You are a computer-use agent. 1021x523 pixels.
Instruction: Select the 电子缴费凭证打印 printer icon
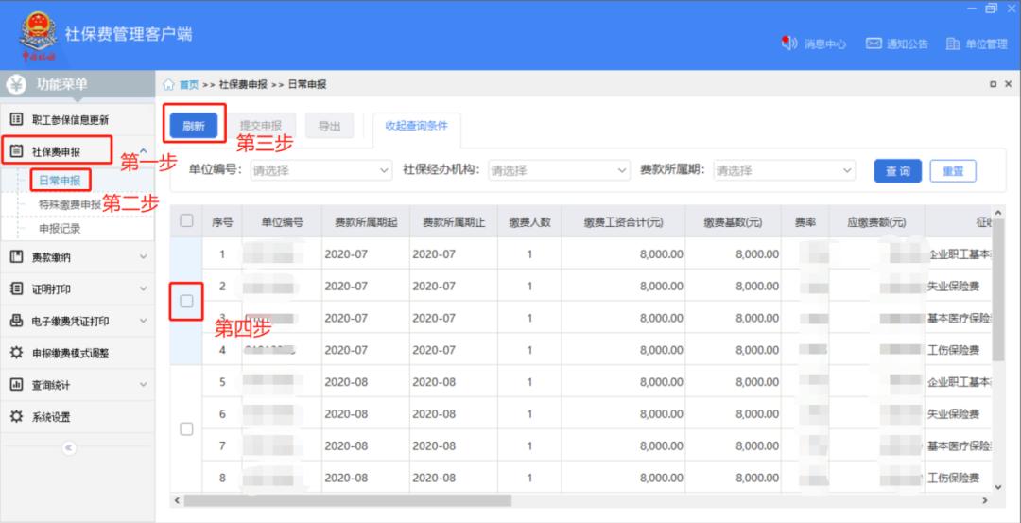(x=16, y=322)
